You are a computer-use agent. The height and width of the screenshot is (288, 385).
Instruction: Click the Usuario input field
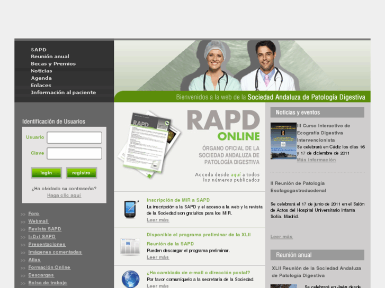pos(74,137)
